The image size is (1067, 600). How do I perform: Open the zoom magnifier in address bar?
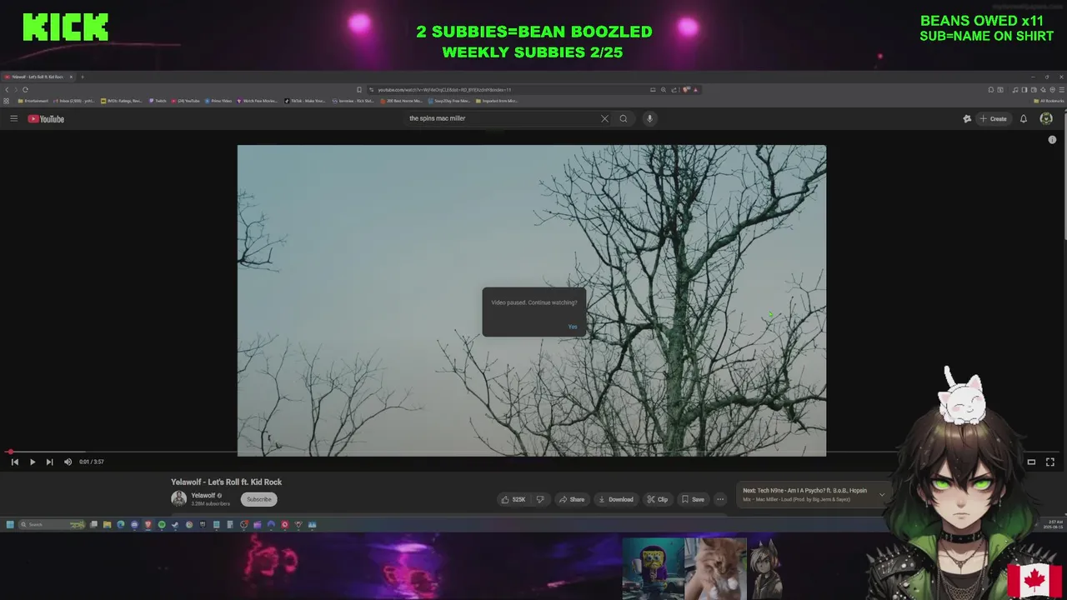[x=664, y=90]
